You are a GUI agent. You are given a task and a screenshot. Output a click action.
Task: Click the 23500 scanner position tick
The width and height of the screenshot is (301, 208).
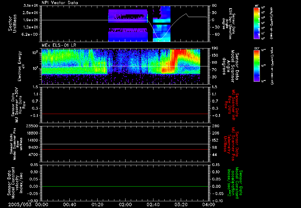(32, 126)
